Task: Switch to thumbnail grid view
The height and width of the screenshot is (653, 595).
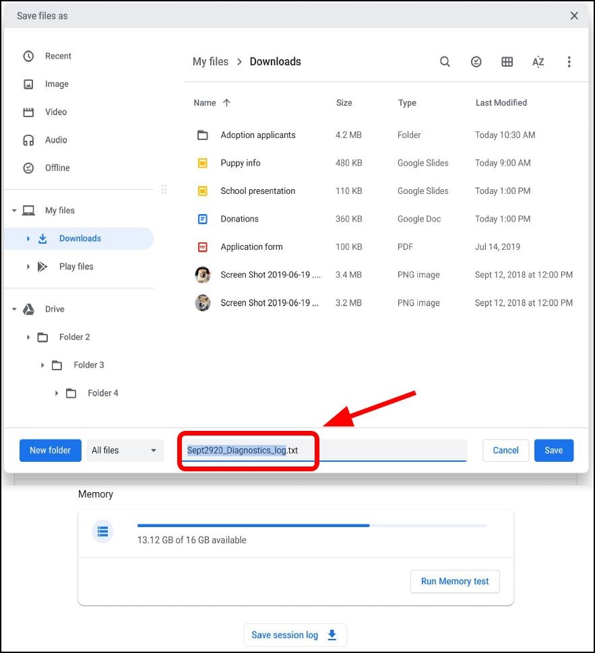Action: point(507,61)
